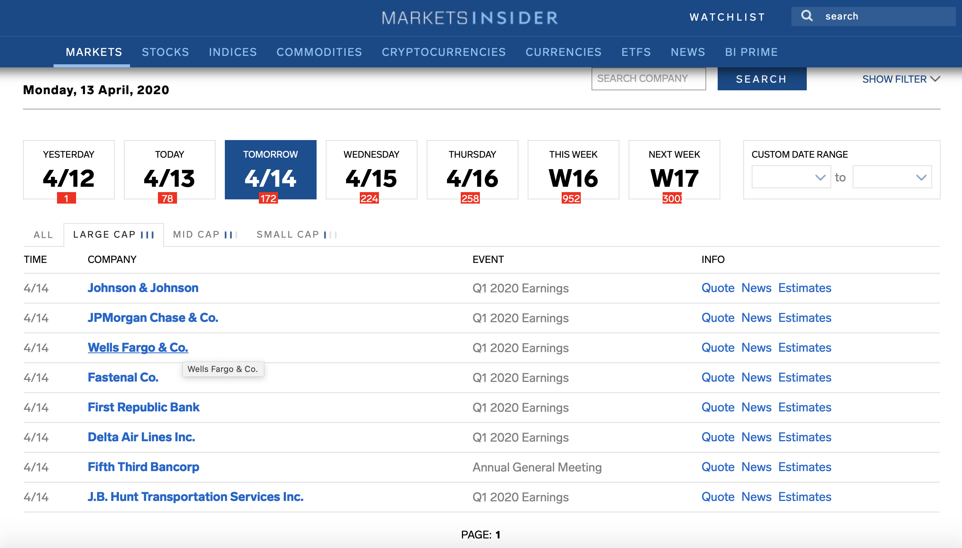The image size is (962, 548).
Task: Click the MarketsInsider logo
Action: pyautogui.click(x=470, y=18)
